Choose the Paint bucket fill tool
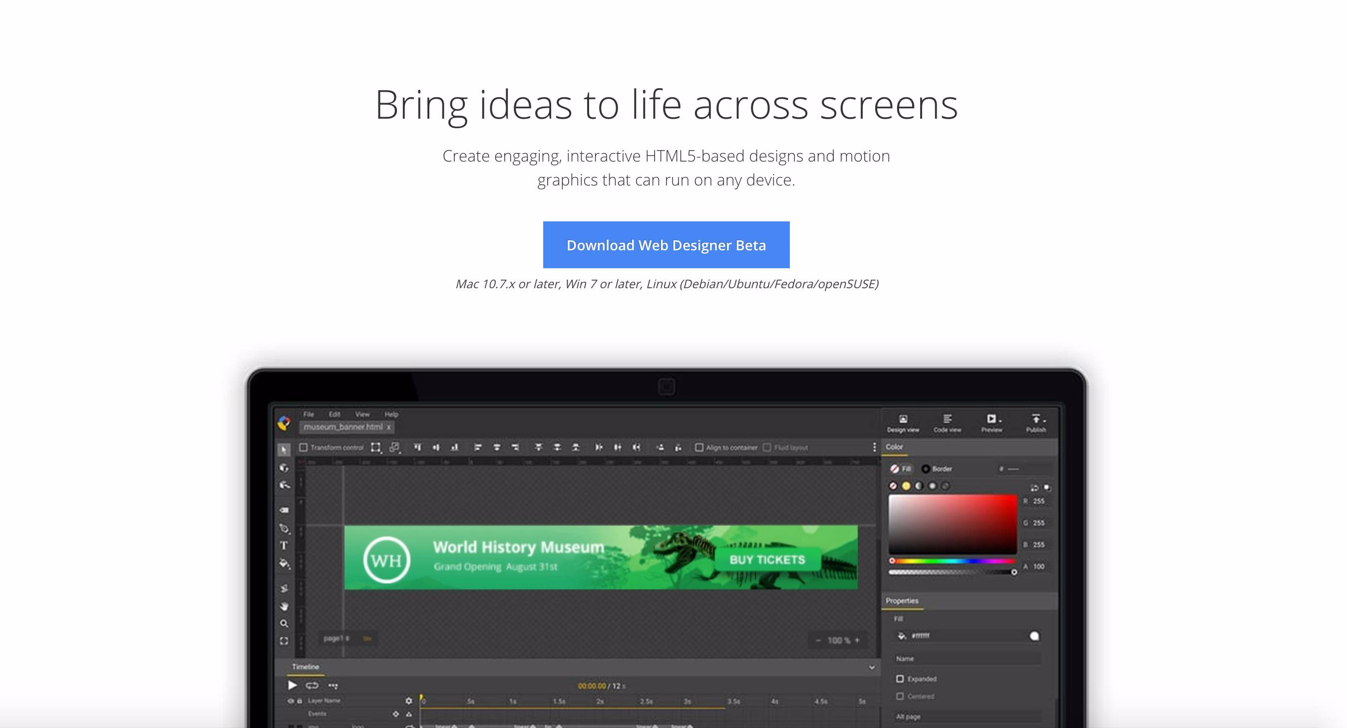The image size is (1347, 728). point(284,563)
